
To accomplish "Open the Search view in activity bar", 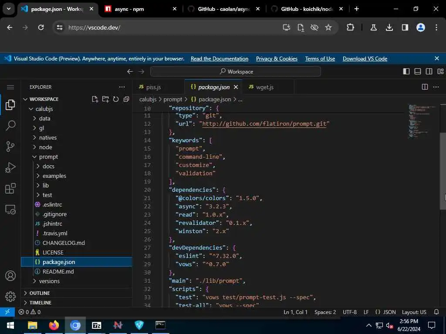I will tap(10, 126).
